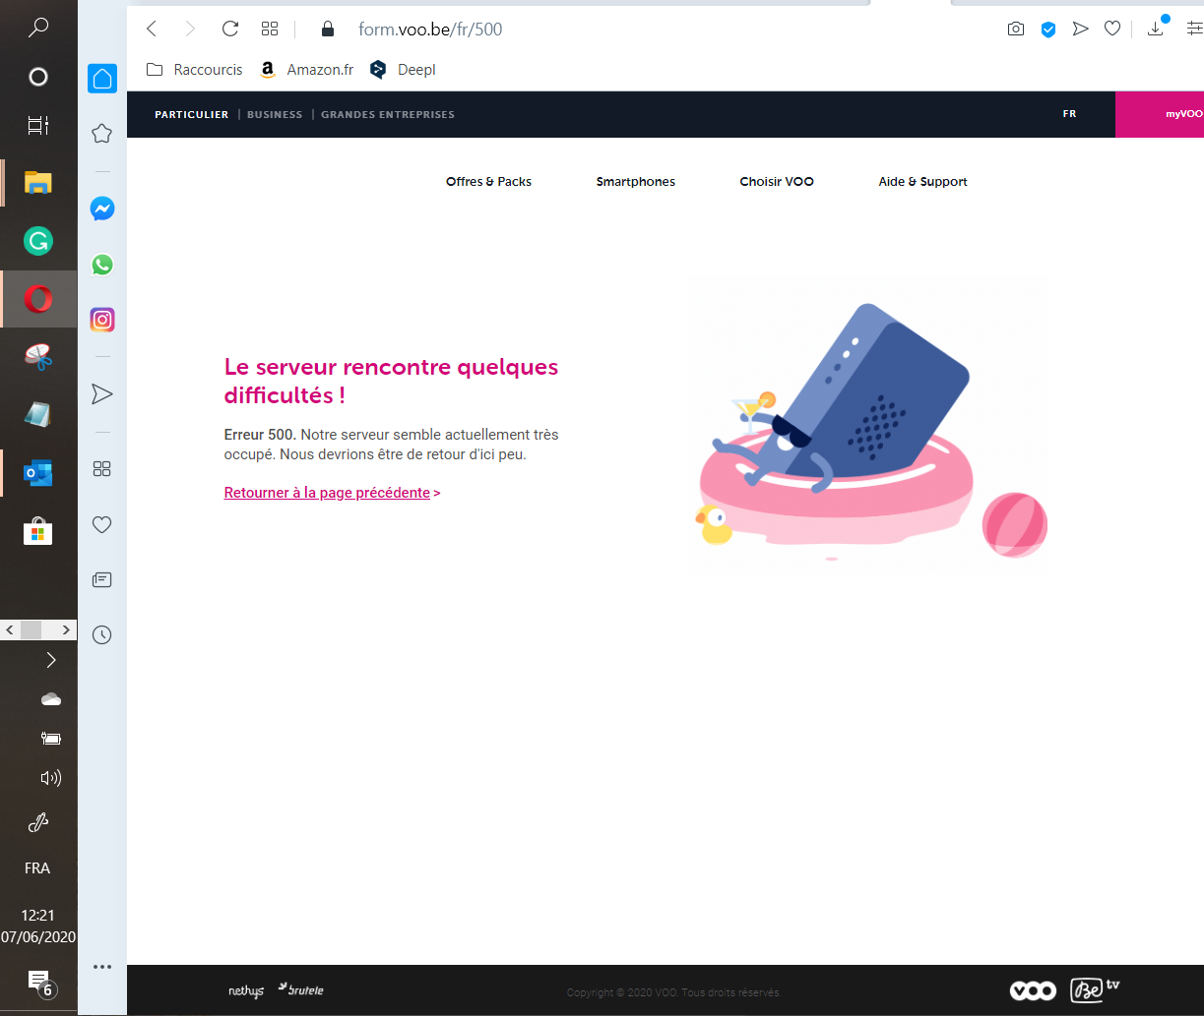The height and width of the screenshot is (1016, 1204).
Task: Open the Easy Setup settings slider icon
Action: pos(1194,30)
